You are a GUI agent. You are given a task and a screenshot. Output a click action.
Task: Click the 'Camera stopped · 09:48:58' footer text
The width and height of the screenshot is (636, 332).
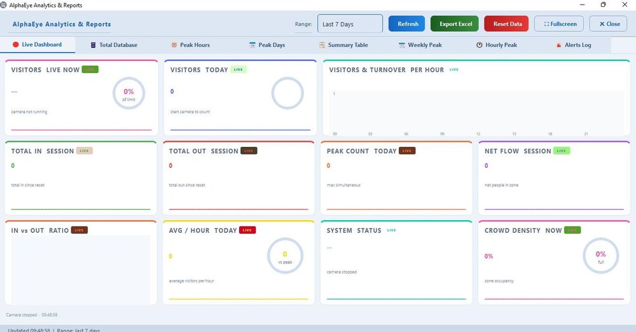click(32, 315)
